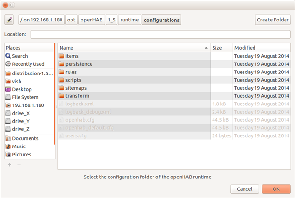Select 'users.cfg' file row
The width and height of the screenshot is (295, 198).
pos(174,135)
